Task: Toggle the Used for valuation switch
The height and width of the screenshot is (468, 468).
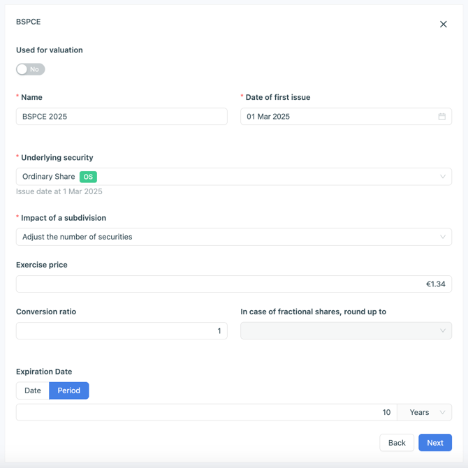Action: coord(31,69)
